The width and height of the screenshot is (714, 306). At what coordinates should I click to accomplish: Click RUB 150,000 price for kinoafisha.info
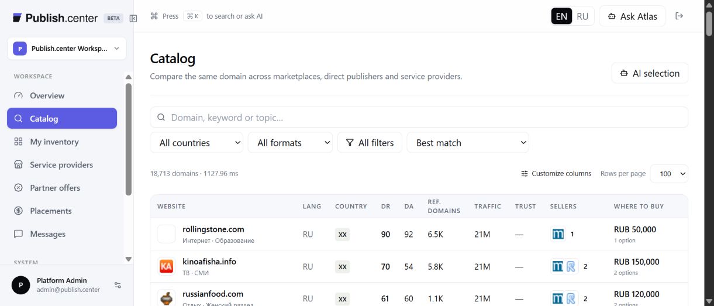coord(636,262)
